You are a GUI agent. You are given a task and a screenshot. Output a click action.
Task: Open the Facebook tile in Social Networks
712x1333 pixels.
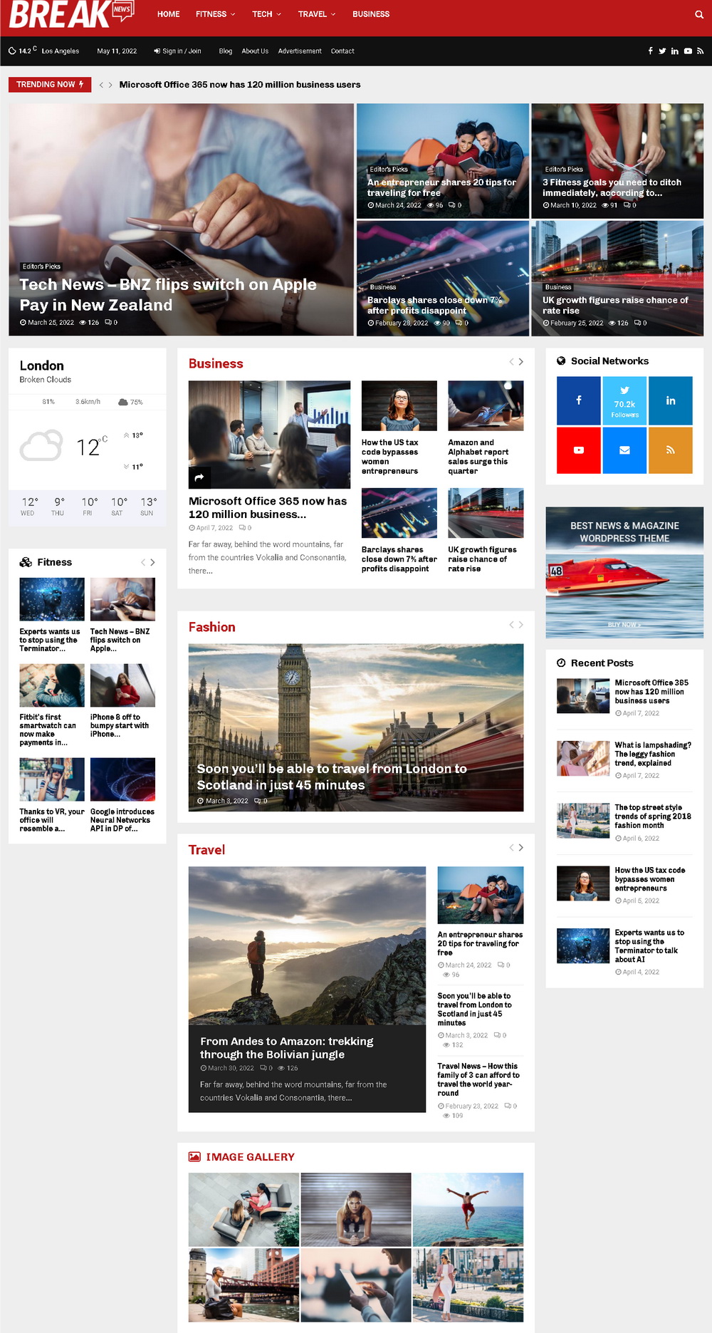(x=578, y=400)
